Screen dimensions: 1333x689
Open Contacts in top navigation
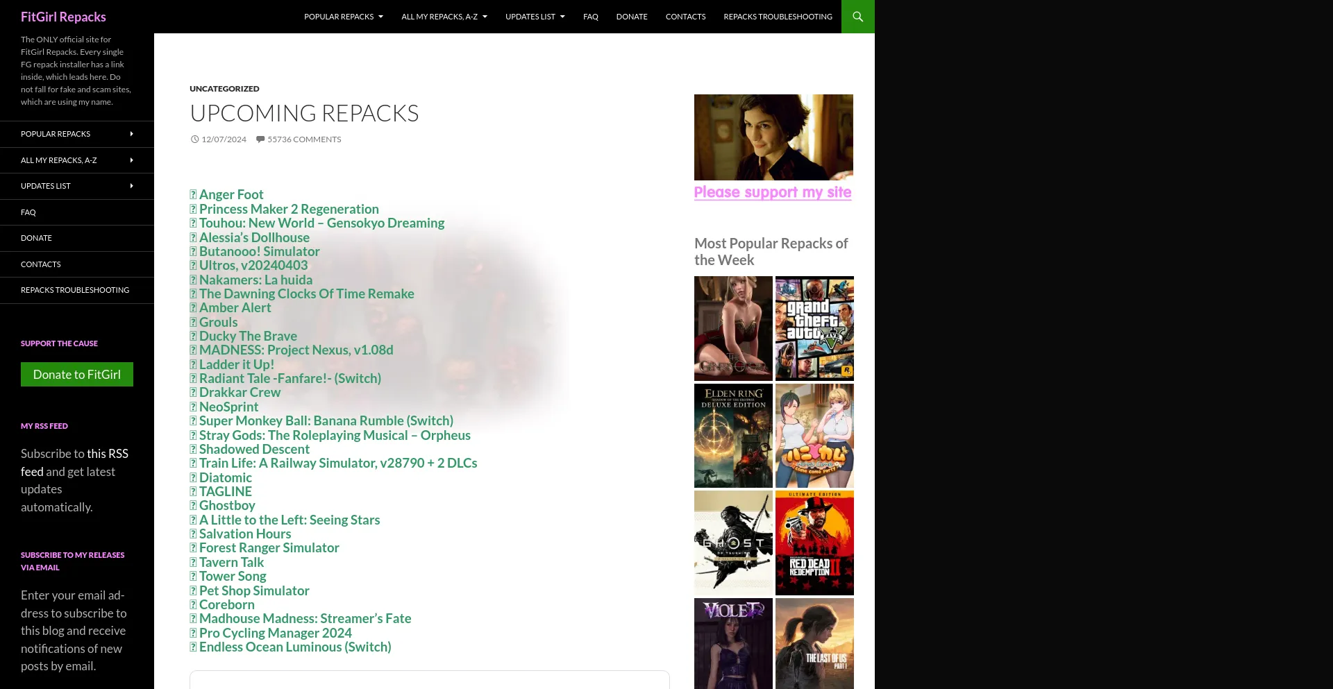[x=685, y=17]
